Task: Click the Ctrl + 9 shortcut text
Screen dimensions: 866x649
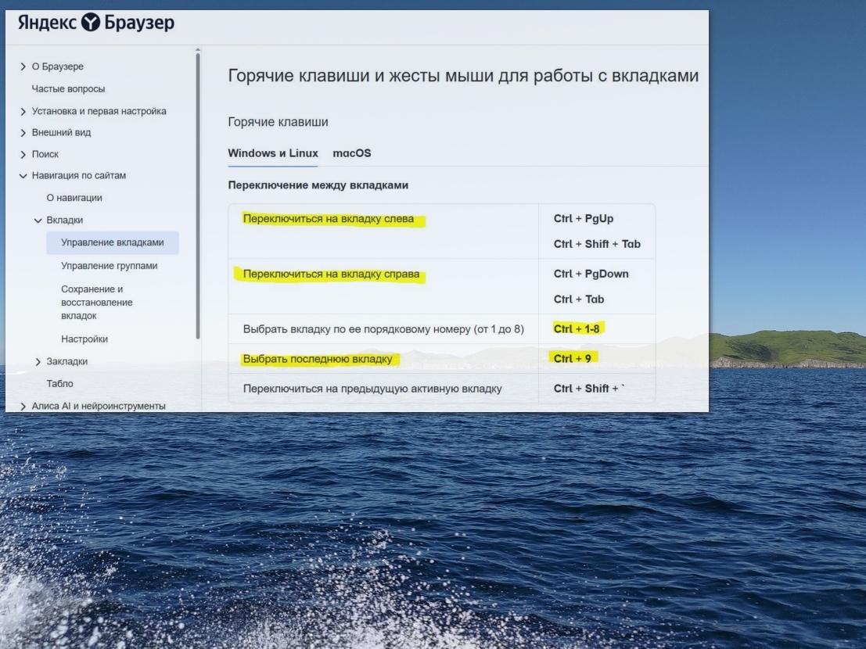Action: [x=572, y=359]
